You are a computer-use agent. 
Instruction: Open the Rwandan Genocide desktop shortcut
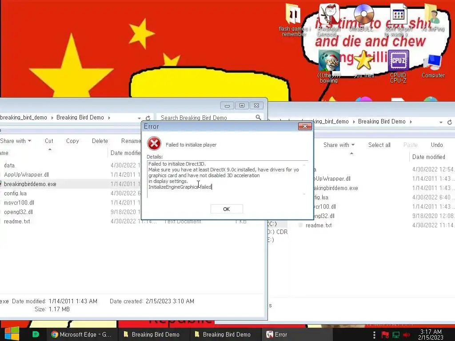click(x=329, y=20)
